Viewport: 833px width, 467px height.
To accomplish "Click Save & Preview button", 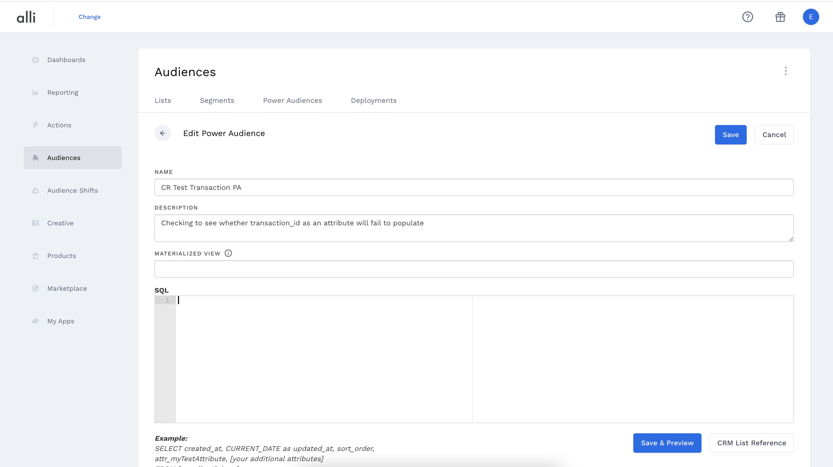I will click(x=667, y=443).
